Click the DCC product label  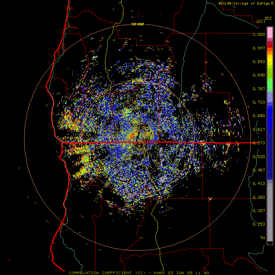pyautogui.click(x=268, y=18)
